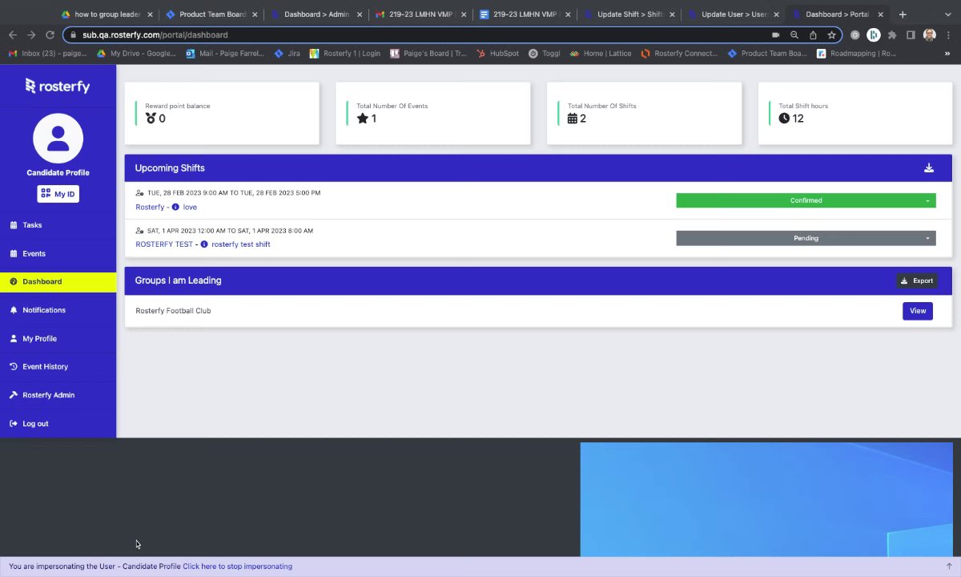This screenshot has height=577, width=961.
Task: Open Notifications in the sidebar
Action: [58, 310]
